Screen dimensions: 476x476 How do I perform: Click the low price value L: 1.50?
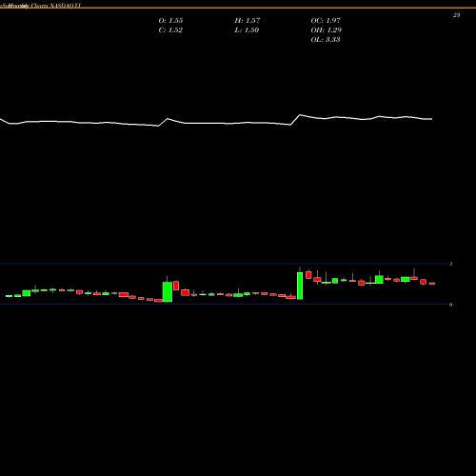pos(247,30)
